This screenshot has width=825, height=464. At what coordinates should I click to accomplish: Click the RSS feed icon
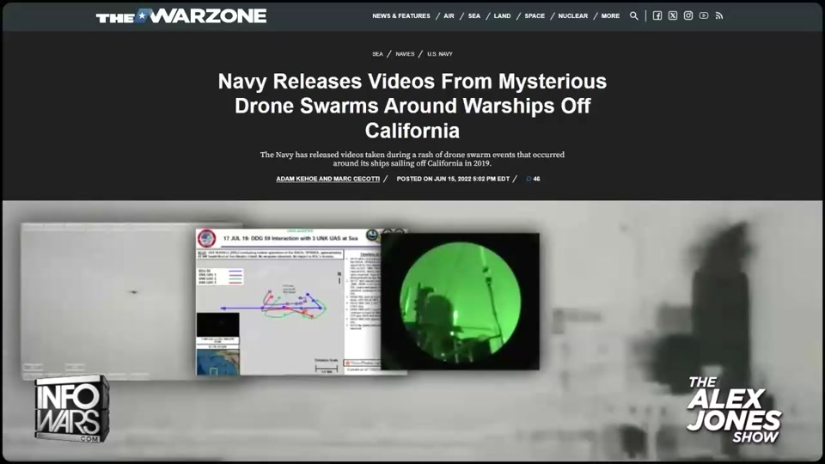(x=719, y=15)
